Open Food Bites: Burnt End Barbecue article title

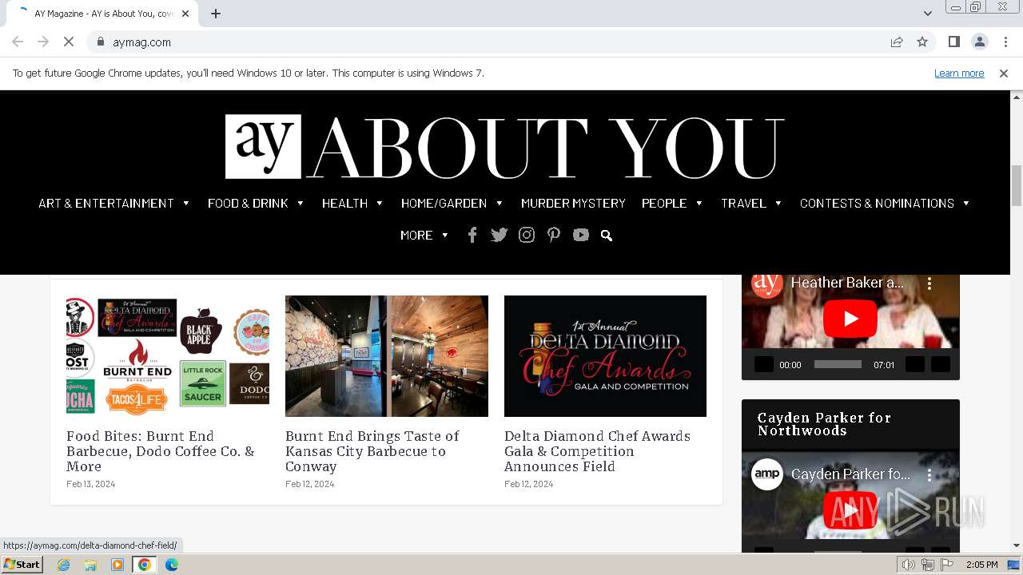[161, 451]
